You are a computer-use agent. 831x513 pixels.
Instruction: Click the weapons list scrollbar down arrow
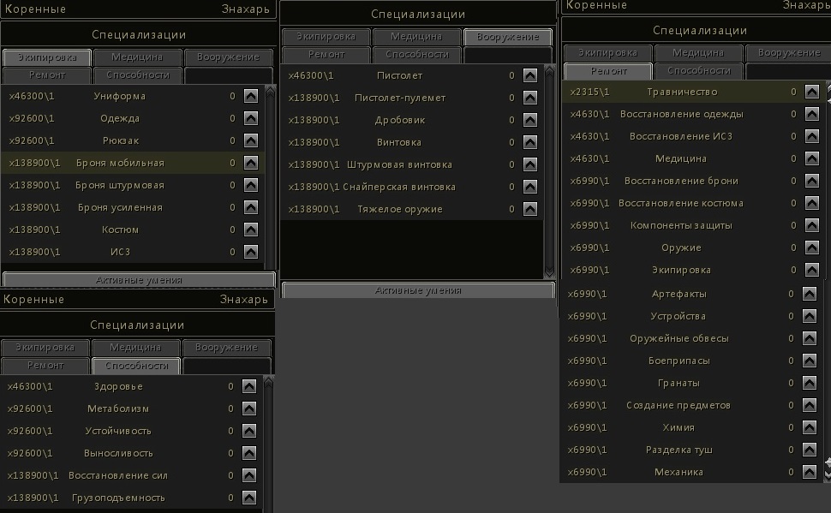coord(550,272)
